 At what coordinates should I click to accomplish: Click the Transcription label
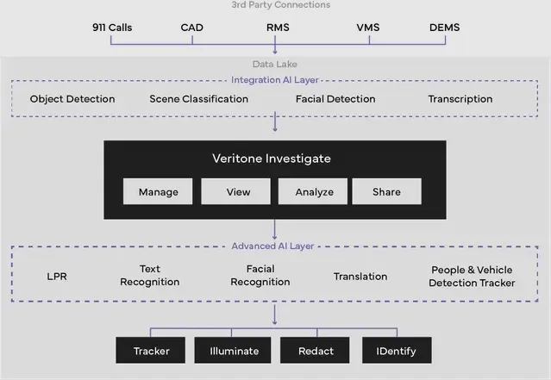click(460, 99)
